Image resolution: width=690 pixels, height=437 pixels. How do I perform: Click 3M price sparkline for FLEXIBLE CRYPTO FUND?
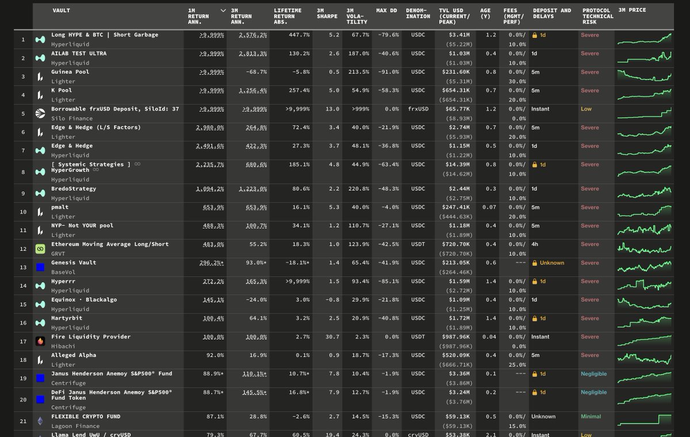[644, 421]
